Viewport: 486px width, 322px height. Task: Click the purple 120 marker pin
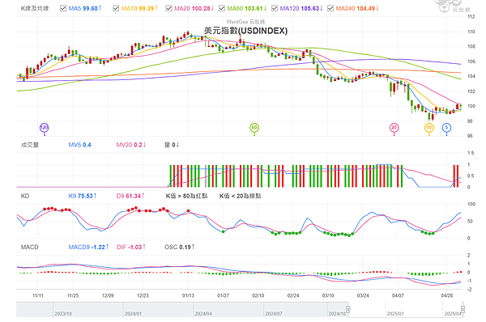tap(45, 128)
